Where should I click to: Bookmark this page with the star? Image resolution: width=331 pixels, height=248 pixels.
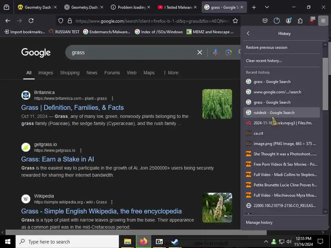[x=235, y=21]
